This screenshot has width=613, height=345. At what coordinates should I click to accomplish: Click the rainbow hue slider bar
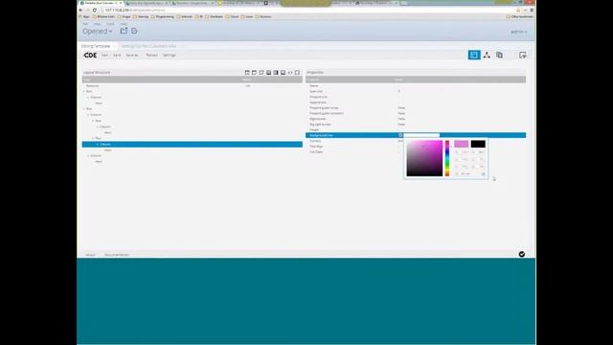(447, 158)
